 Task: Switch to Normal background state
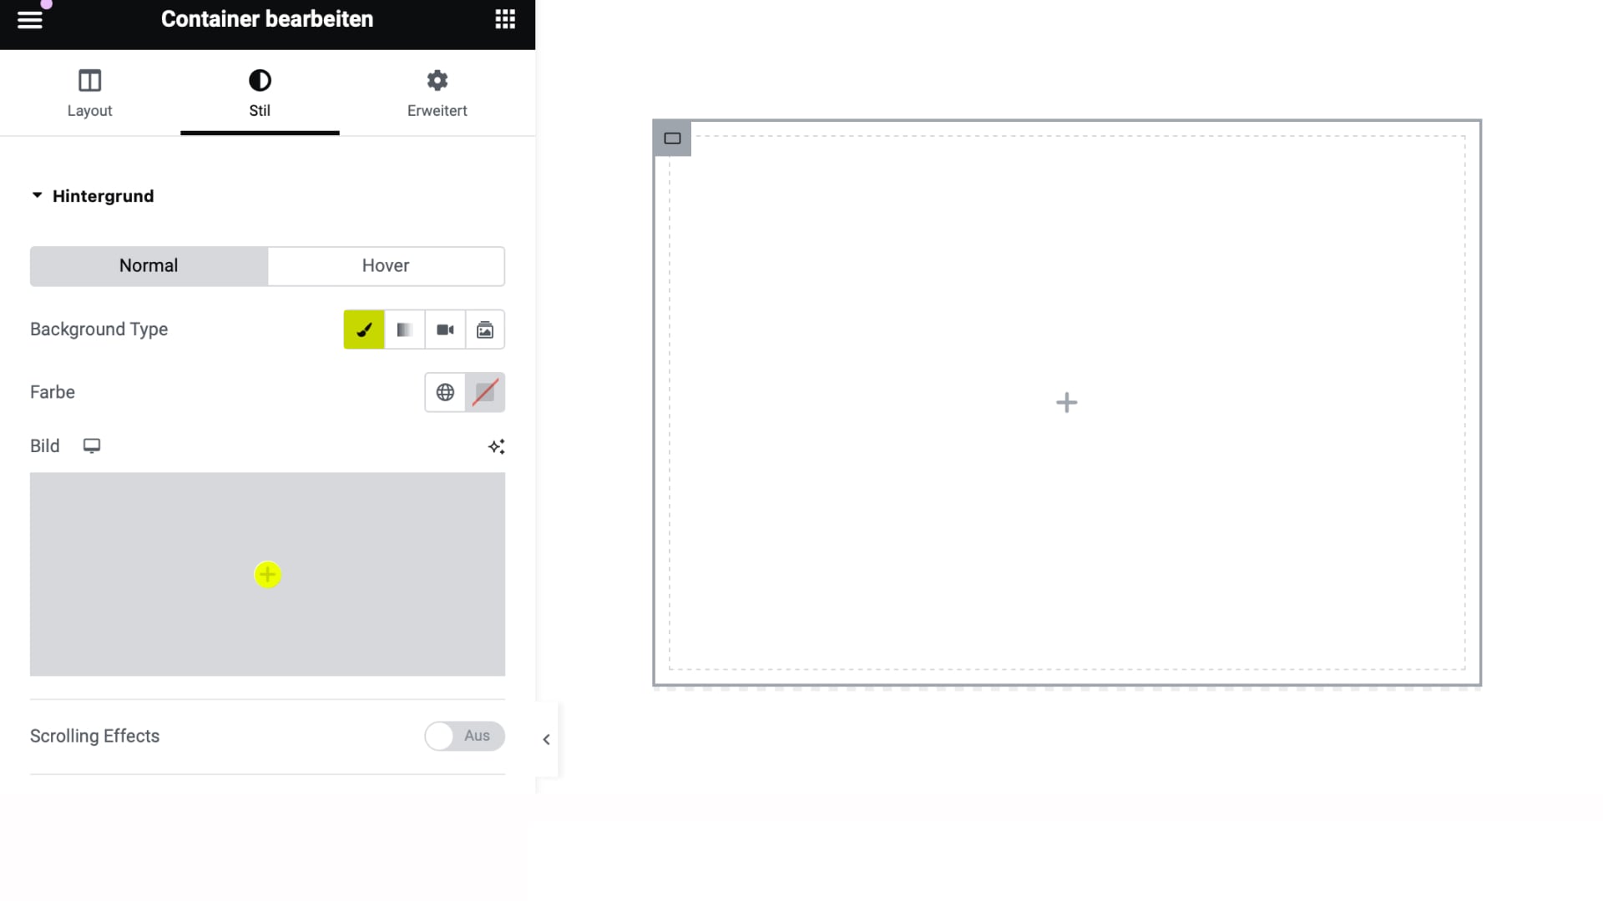coord(149,265)
